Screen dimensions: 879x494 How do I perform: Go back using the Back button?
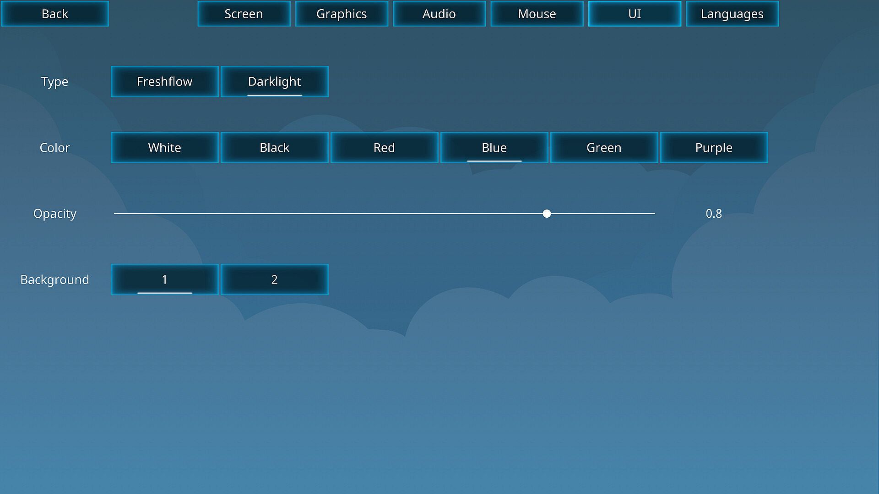click(x=54, y=14)
